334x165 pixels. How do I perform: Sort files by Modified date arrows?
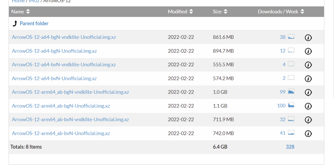(191, 12)
